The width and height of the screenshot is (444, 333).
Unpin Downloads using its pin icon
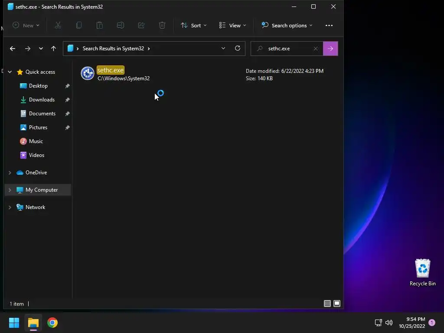pos(67,100)
